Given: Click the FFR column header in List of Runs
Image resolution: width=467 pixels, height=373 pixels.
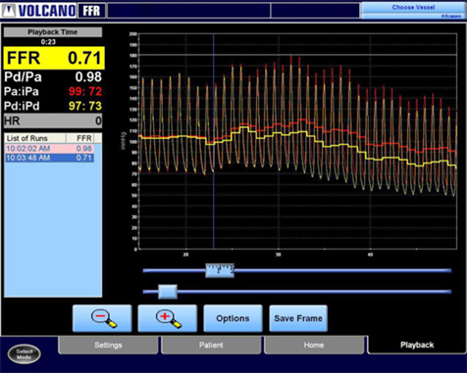Looking at the screenshot, I should (x=80, y=138).
